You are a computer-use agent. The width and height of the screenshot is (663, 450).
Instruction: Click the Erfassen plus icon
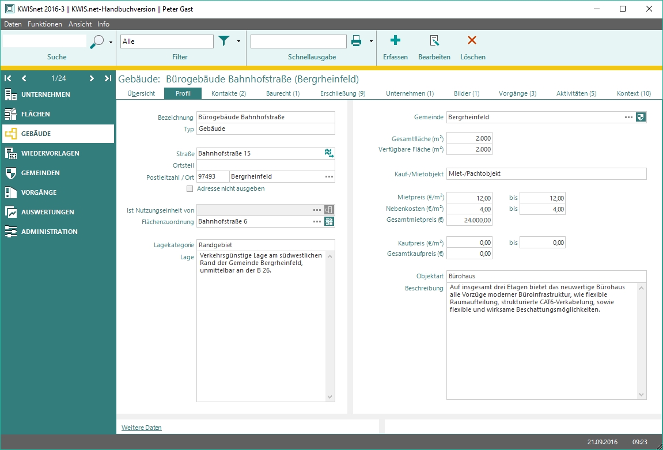coord(395,40)
